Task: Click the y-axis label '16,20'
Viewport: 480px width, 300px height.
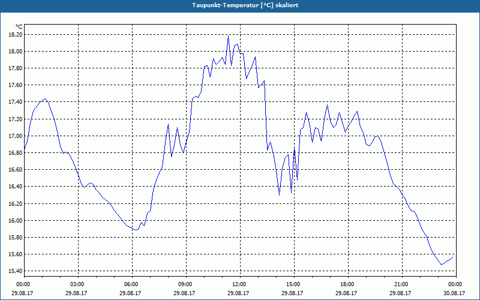Action: (x=15, y=203)
